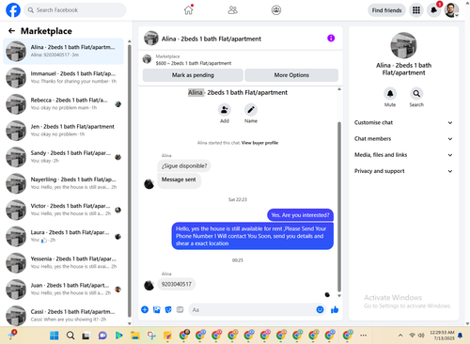The height and width of the screenshot is (344, 470).
Task: Expand Media, files and links section
Action: point(403,155)
